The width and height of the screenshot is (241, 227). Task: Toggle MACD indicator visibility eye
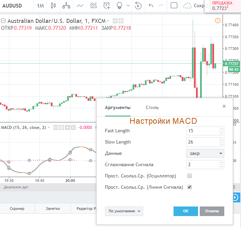pos(56,128)
